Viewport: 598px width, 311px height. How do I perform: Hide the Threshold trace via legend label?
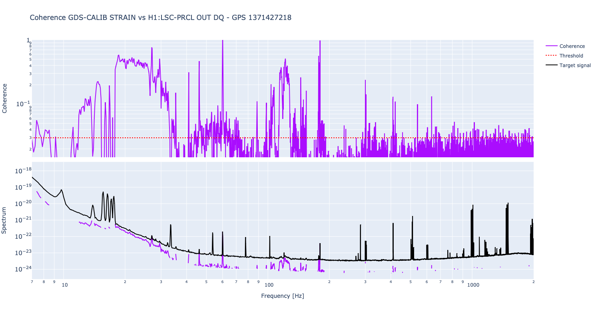(x=571, y=56)
